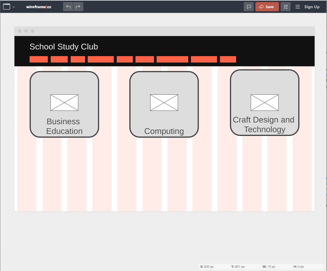This screenshot has width=327, height=271.
Task: Open the comments speech bubble icon
Action: tap(249, 7)
